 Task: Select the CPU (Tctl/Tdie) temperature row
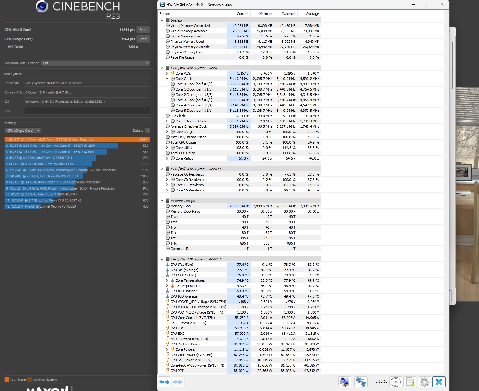(239, 265)
